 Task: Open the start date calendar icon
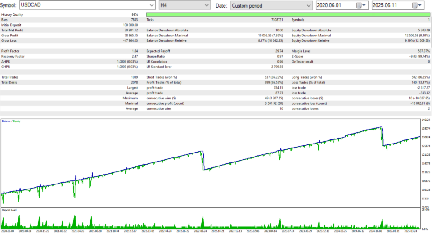pyautogui.click(x=359, y=5)
